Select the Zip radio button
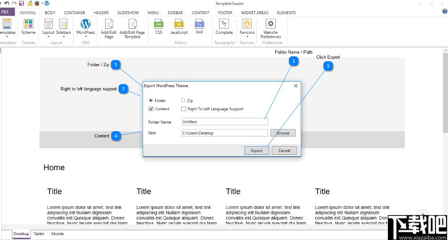Image resolution: width=448 pixels, height=240 pixels. 183,100
